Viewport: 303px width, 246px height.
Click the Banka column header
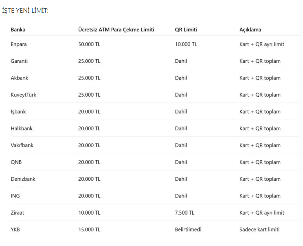[18, 30]
